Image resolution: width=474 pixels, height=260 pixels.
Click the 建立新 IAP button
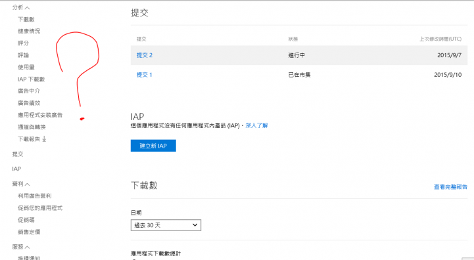click(x=153, y=146)
